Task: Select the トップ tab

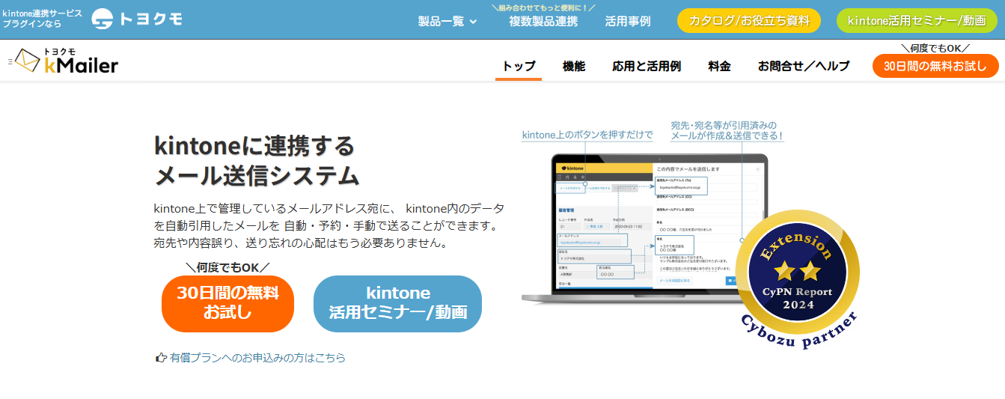Action: click(519, 66)
